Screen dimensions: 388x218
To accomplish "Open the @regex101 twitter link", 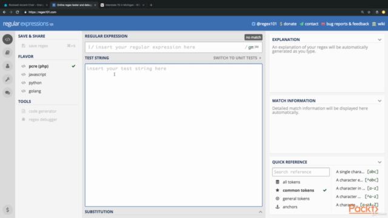I will pos(264,24).
